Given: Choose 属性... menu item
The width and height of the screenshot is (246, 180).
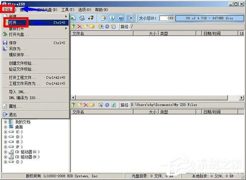Looking at the screenshot, I should click(x=35, y=106).
